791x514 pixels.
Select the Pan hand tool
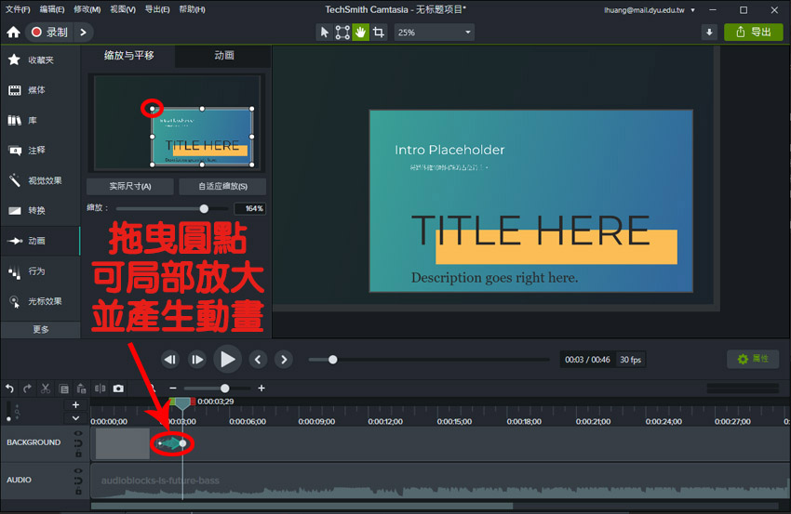[360, 33]
